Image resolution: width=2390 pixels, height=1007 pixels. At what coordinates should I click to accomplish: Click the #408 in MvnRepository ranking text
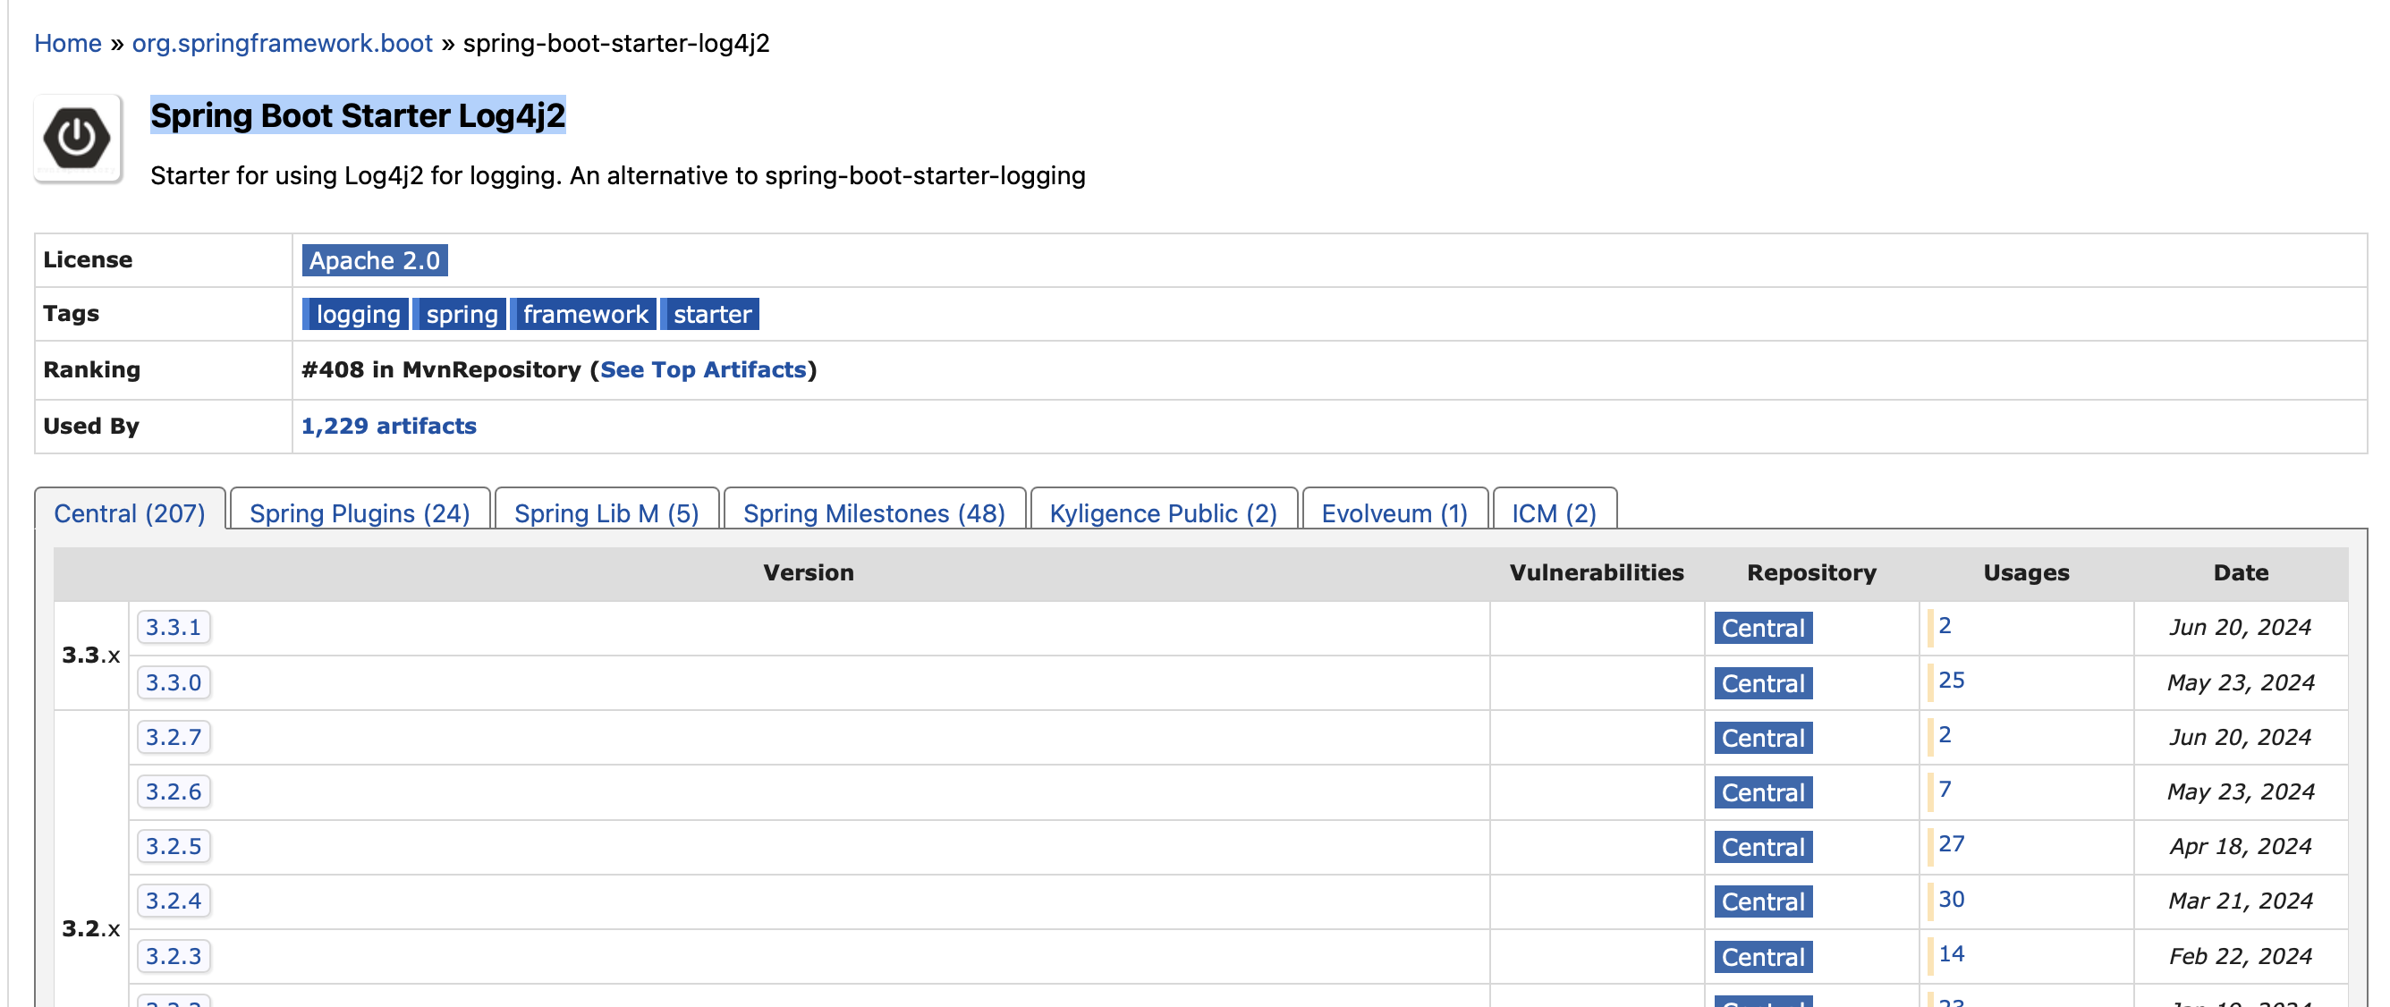pos(441,369)
